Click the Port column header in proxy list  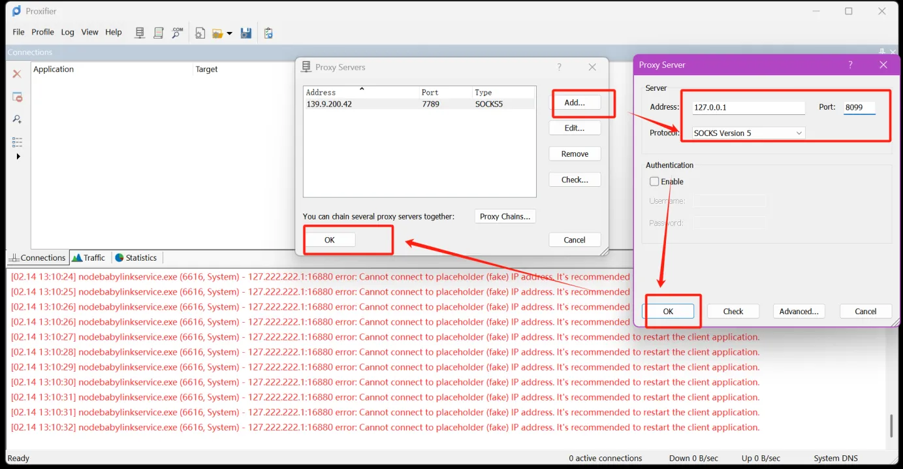tap(445, 92)
